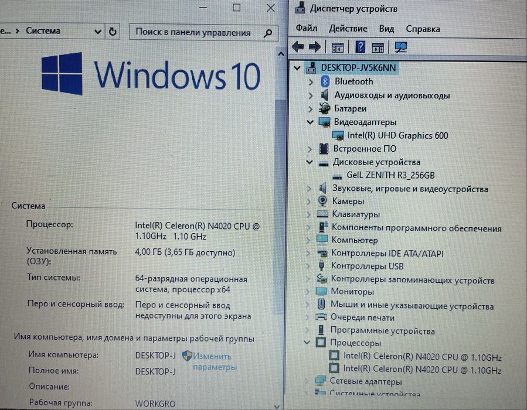Open the Действие menu
527x410 pixels.
click(348, 29)
